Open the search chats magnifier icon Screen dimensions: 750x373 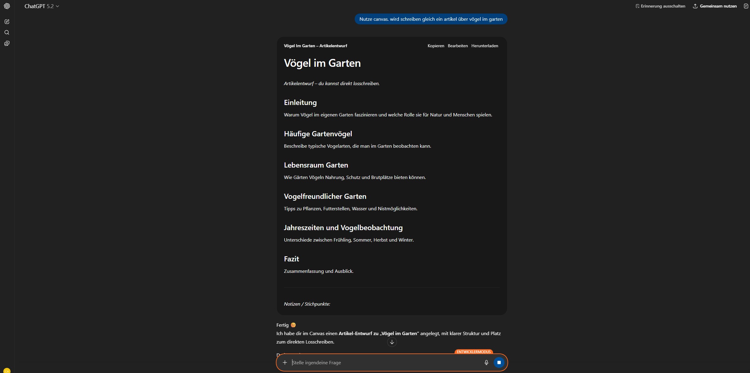[7, 32]
